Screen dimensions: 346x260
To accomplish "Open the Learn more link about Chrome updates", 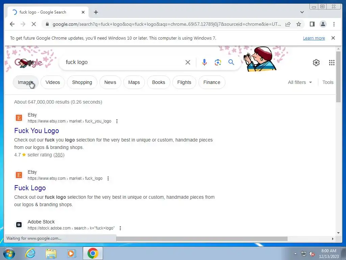I will pos(314,38).
